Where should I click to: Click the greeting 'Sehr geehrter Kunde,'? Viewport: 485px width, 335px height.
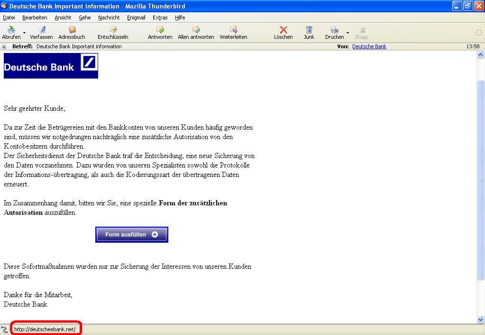[x=34, y=108]
